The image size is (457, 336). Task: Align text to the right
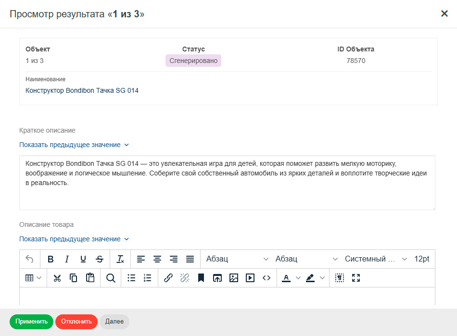[x=173, y=259]
